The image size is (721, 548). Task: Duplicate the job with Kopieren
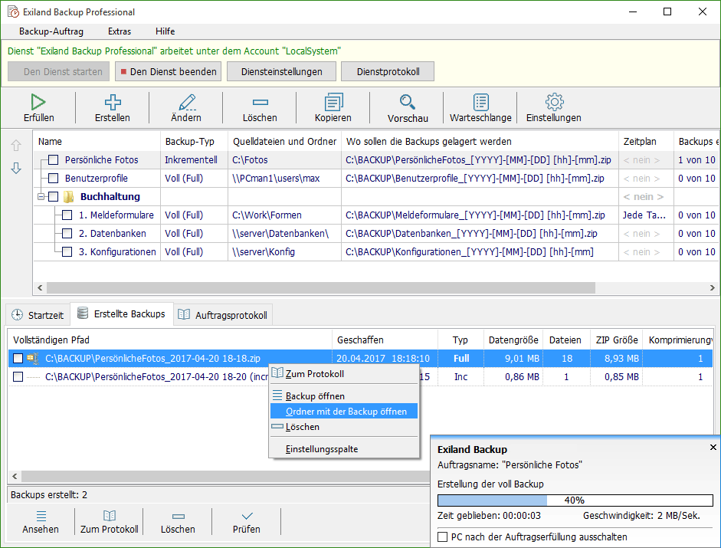(x=333, y=102)
